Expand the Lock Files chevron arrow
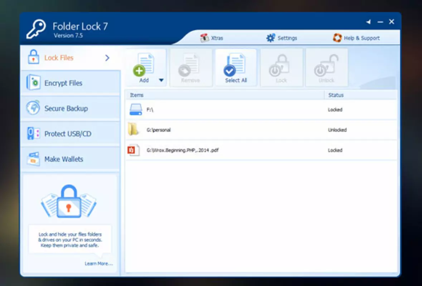 coord(107,58)
